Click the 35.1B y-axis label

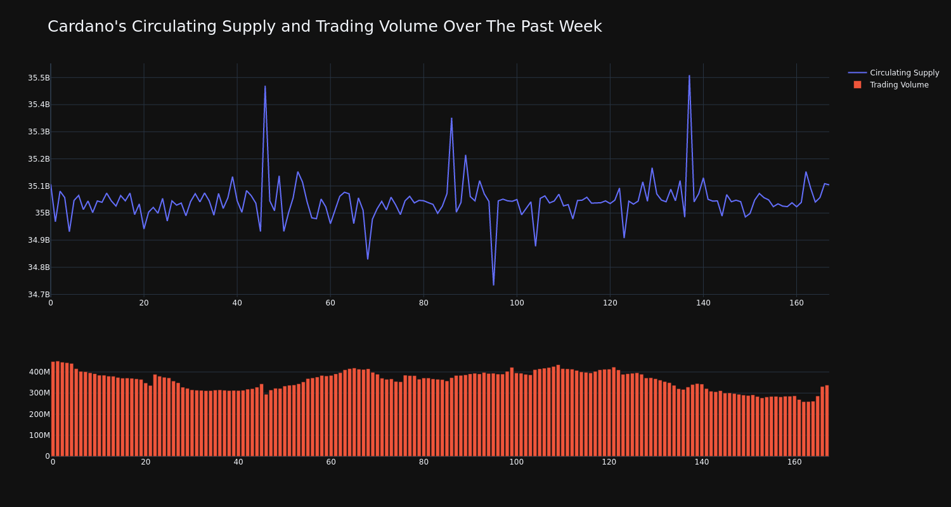tap(39, 186)
